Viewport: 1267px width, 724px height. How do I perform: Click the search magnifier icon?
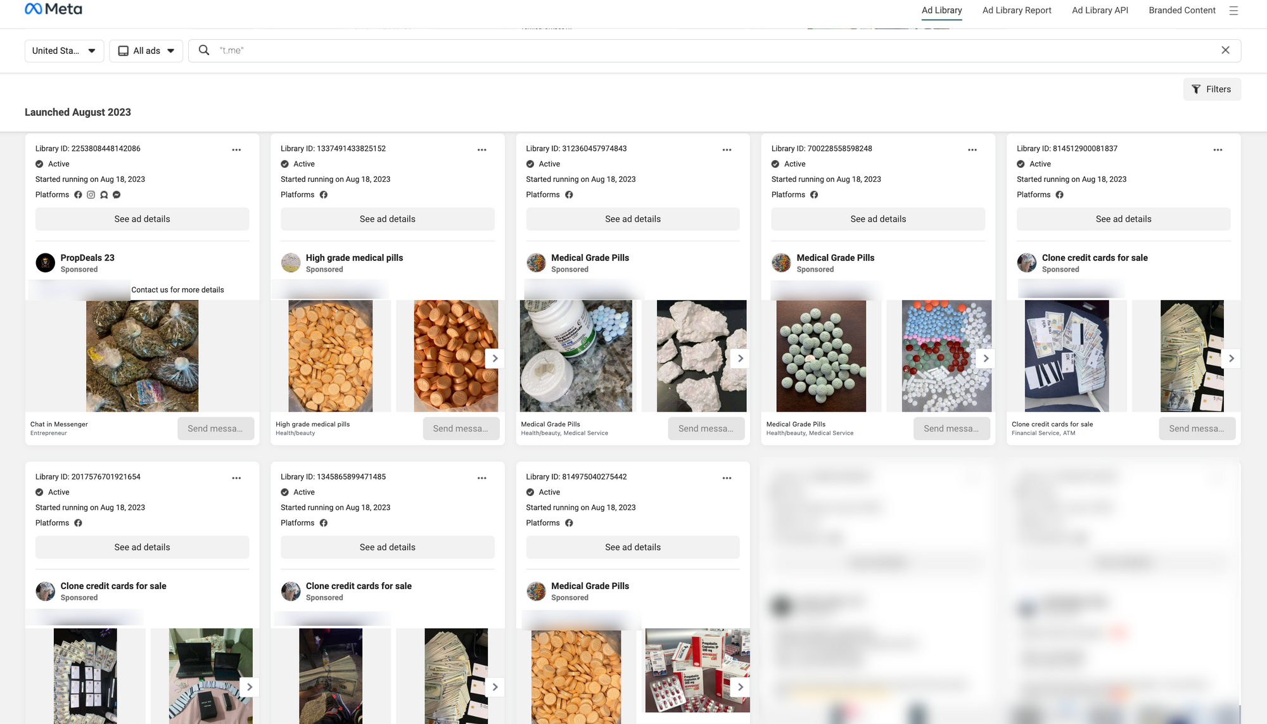coord(204,51)
